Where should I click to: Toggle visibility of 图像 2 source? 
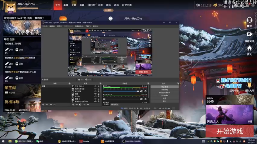point(95,99)
